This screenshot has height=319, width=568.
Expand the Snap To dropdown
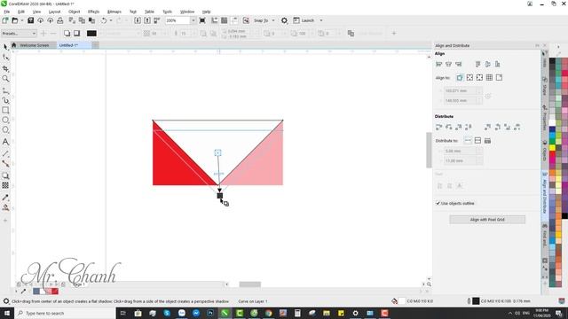(273, 20)
